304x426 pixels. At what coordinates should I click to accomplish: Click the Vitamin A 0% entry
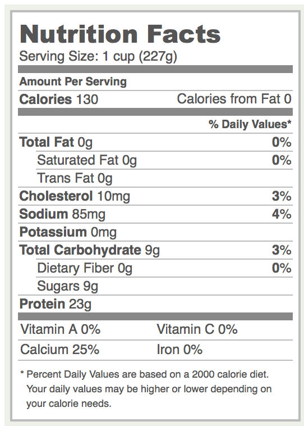(x=61, y=329)
